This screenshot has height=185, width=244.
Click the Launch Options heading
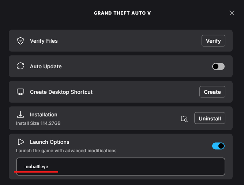[49, 142]
